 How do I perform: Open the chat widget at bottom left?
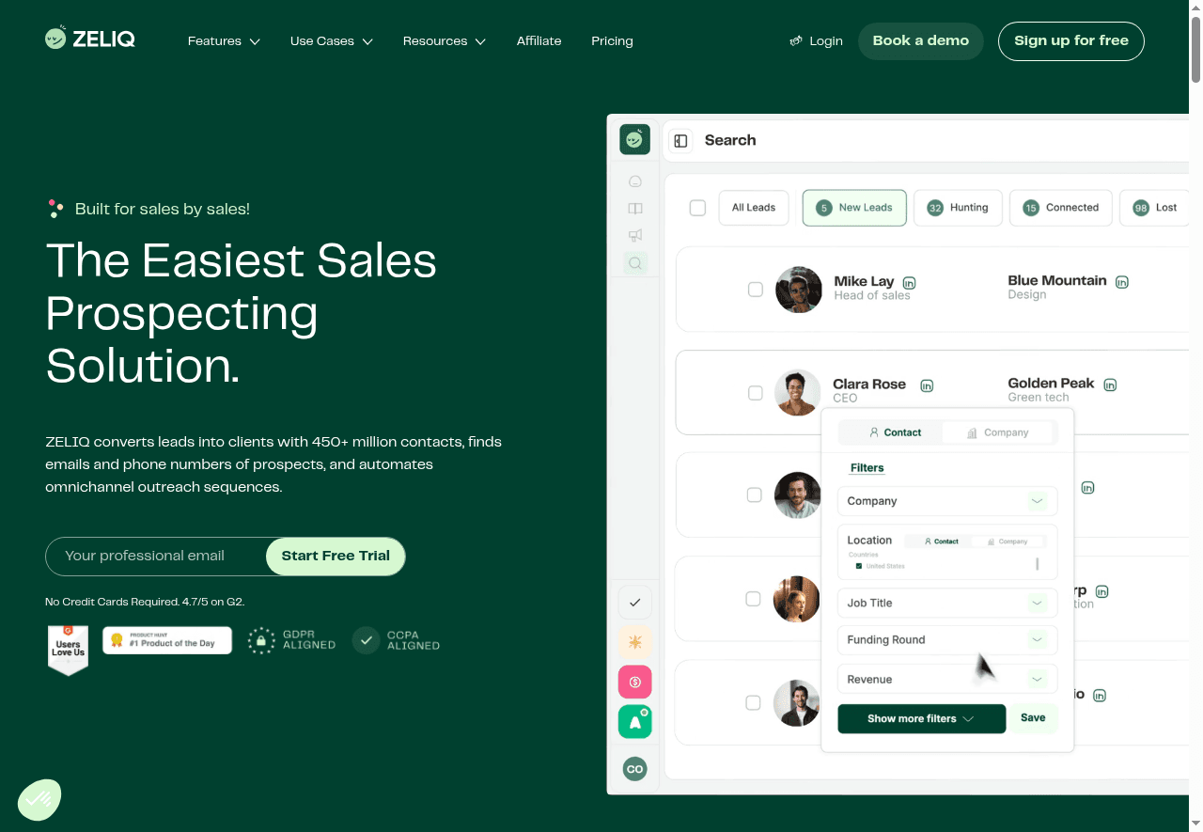[x=39, y=800]
